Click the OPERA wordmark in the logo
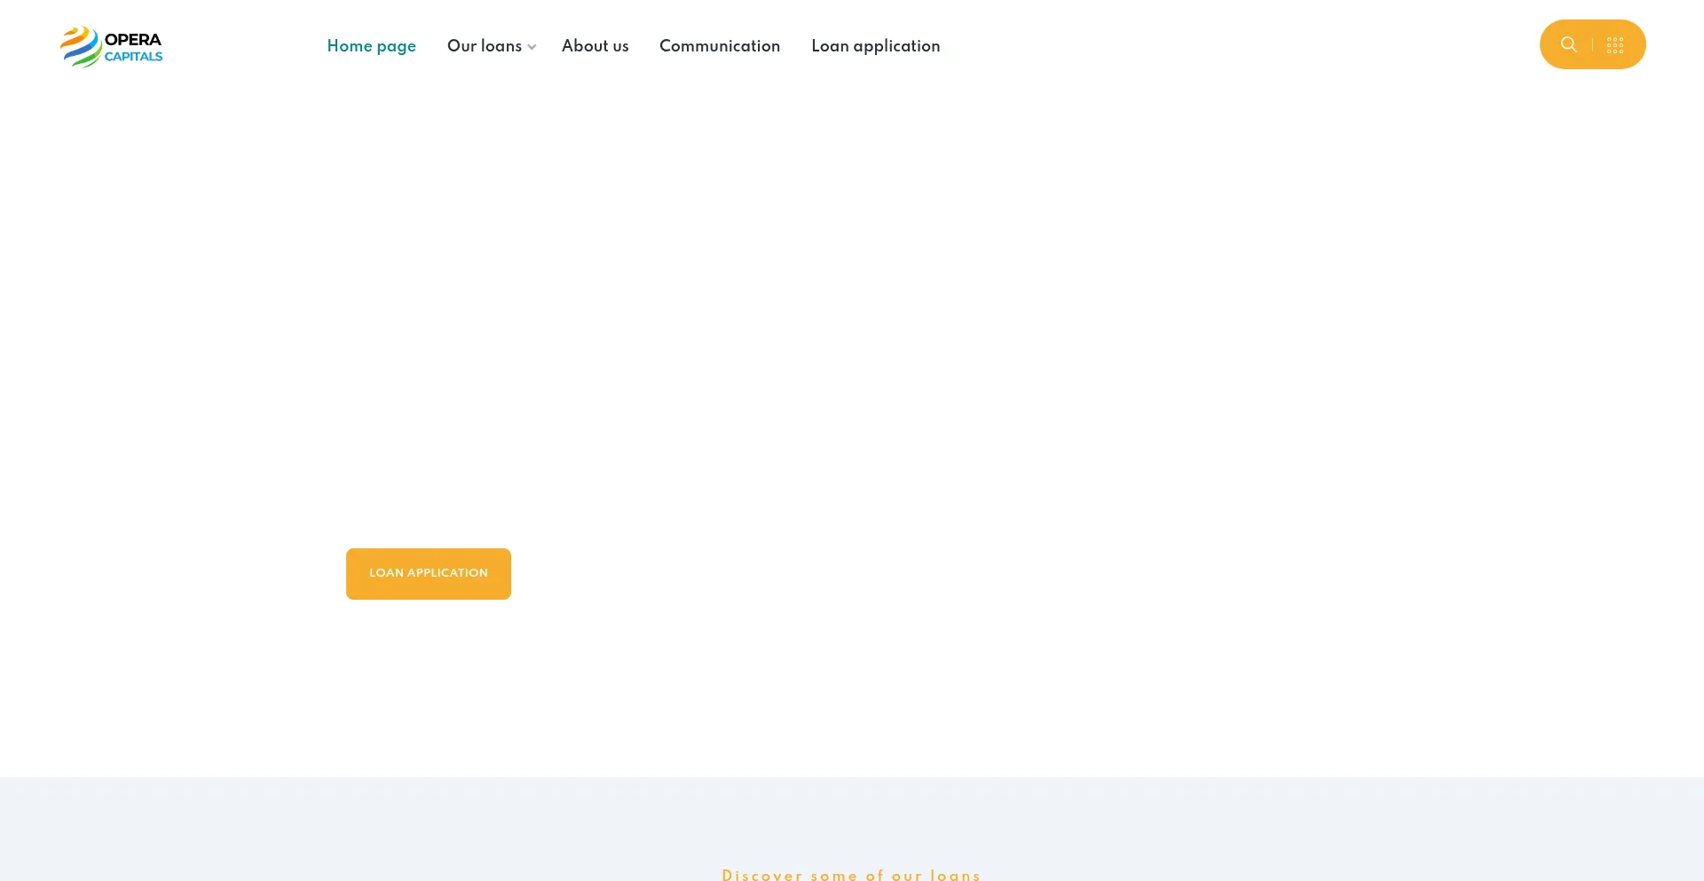 coord(133,39)
